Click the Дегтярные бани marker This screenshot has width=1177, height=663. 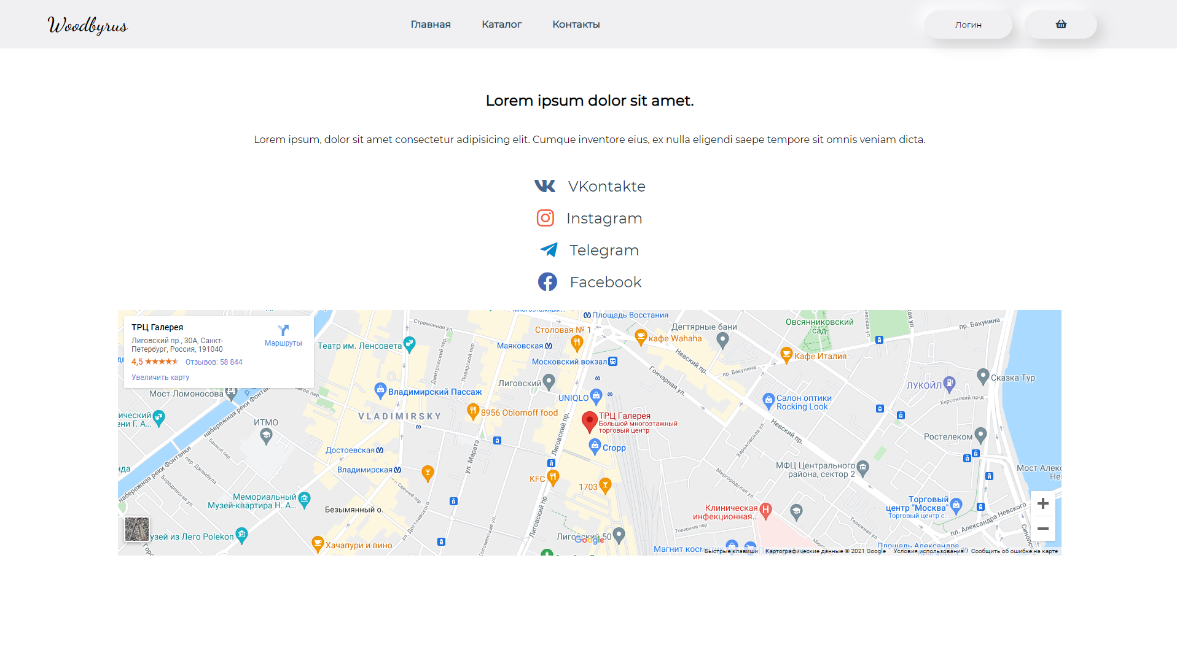[722, 340]
